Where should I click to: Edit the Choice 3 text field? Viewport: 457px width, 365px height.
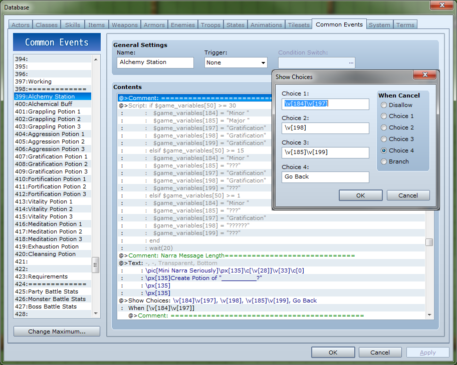[x=325, y=152]
